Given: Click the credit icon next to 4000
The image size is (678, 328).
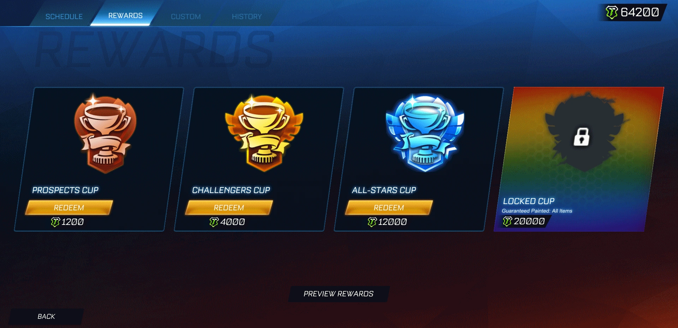Looking at the screenshot, I should click(214, 222).
